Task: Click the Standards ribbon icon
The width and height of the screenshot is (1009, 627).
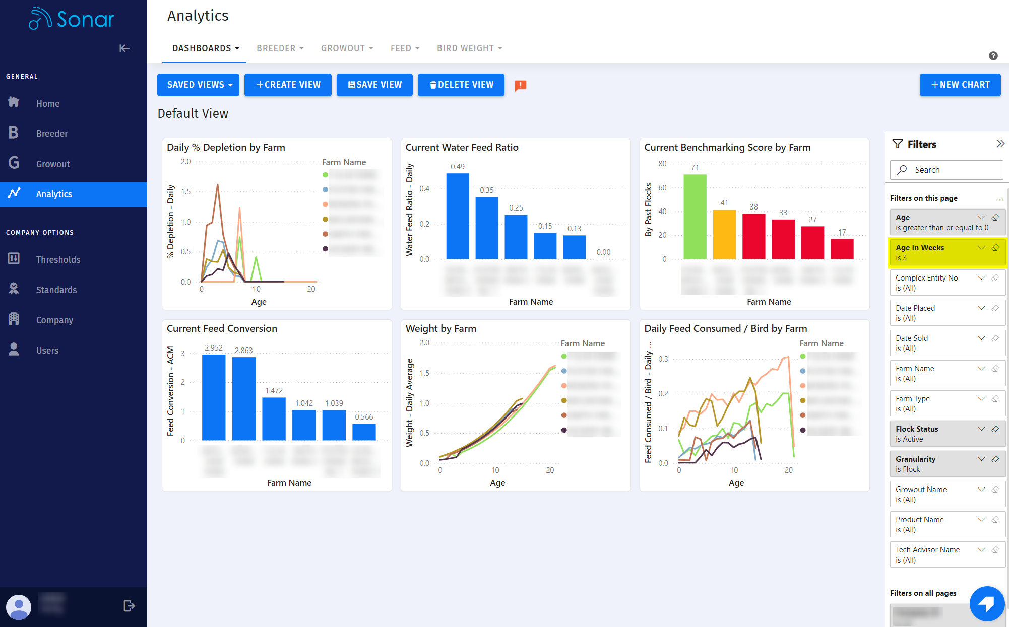Action: click(14, 289)
